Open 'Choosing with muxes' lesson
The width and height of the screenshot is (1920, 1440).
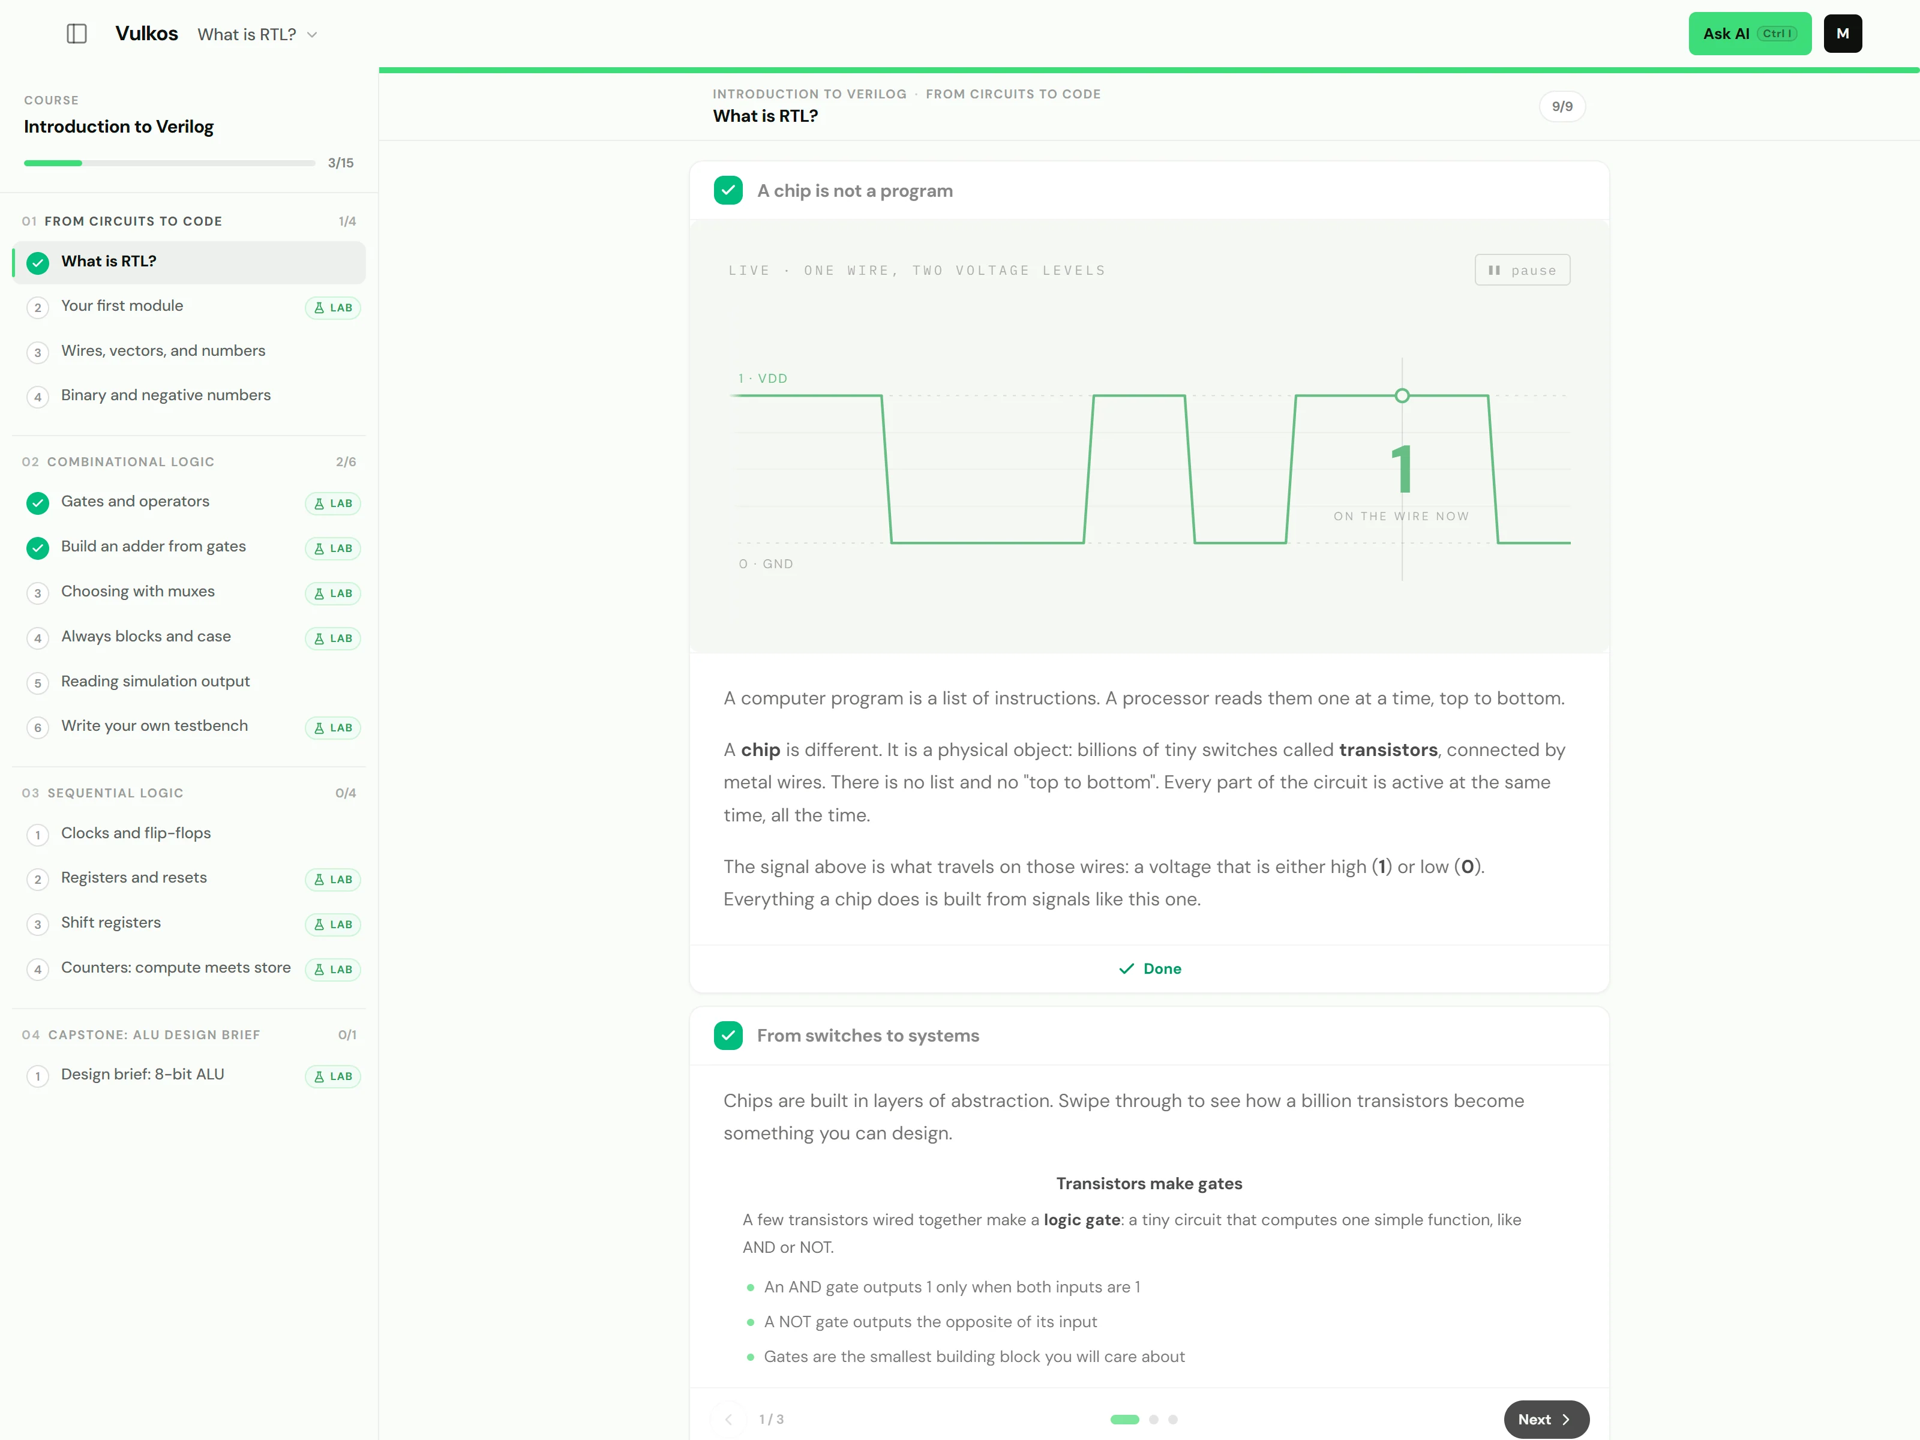(189, 592)
